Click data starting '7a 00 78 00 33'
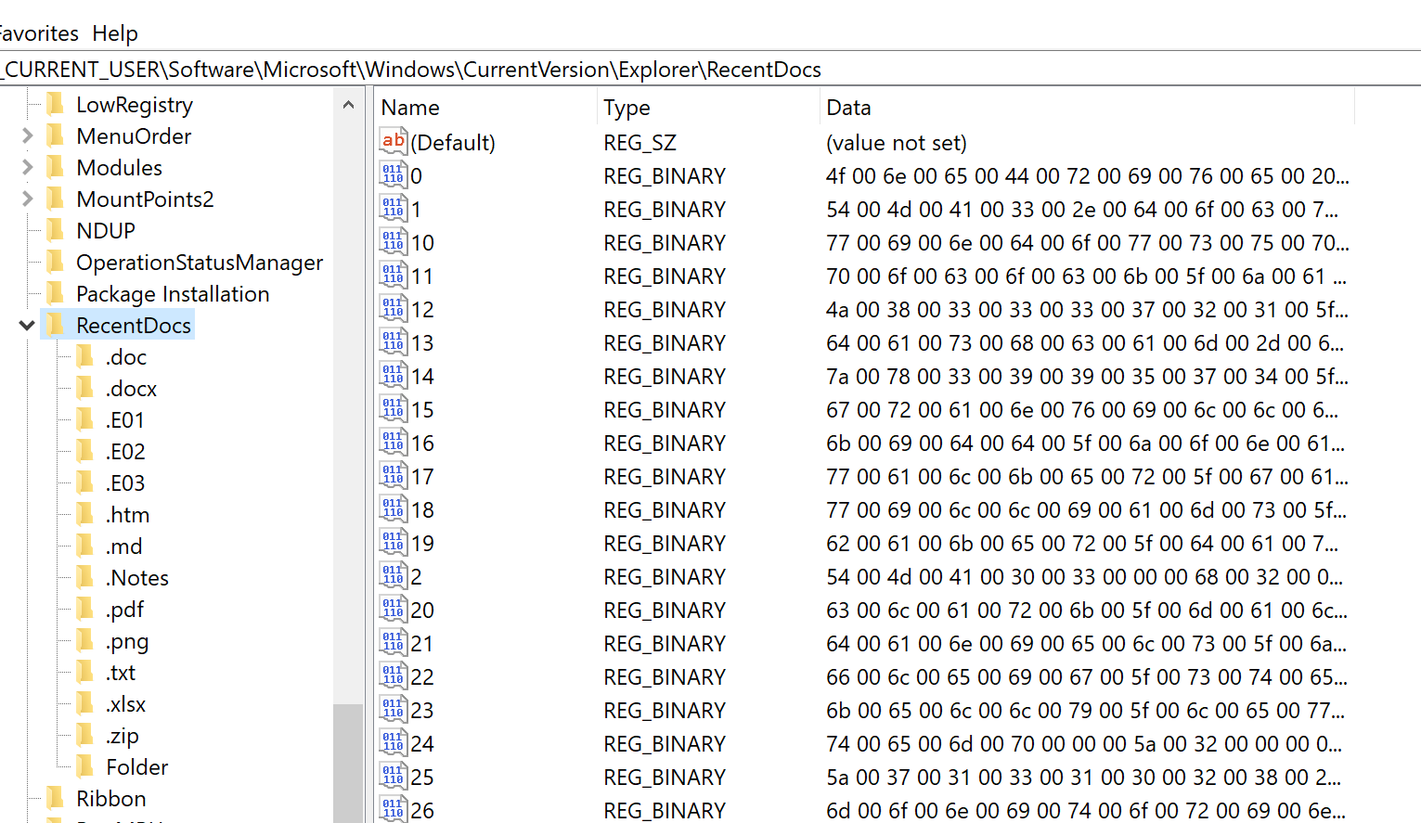The width and height of the screenshot is (1421, 823). 1087,376
